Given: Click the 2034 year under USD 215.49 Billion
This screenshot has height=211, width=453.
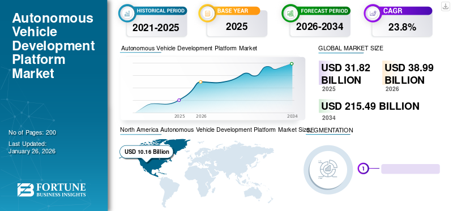Looking at the screenshot, I should [x=329, y=118].
